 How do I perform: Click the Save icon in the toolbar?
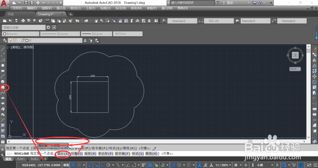17,21
